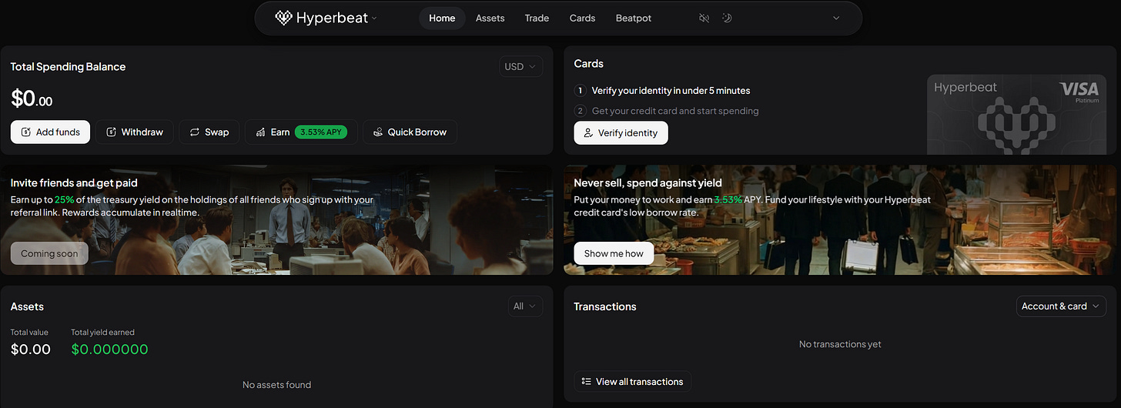Open the Cards tab
Viewport: 1121px width, 408px height.
(x=582, y=18)
